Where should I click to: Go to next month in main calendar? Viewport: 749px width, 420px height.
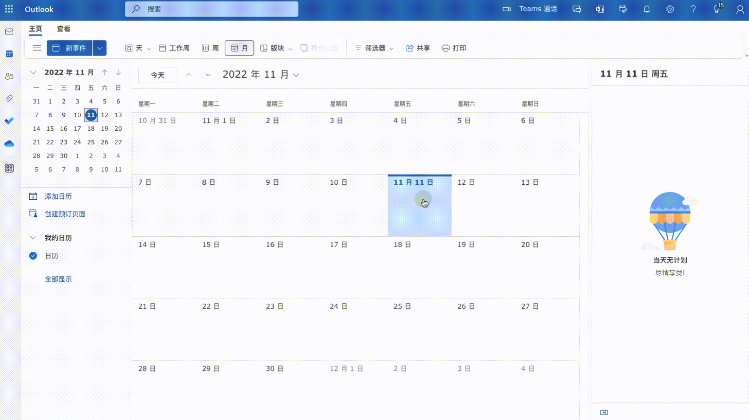(208, 75)
